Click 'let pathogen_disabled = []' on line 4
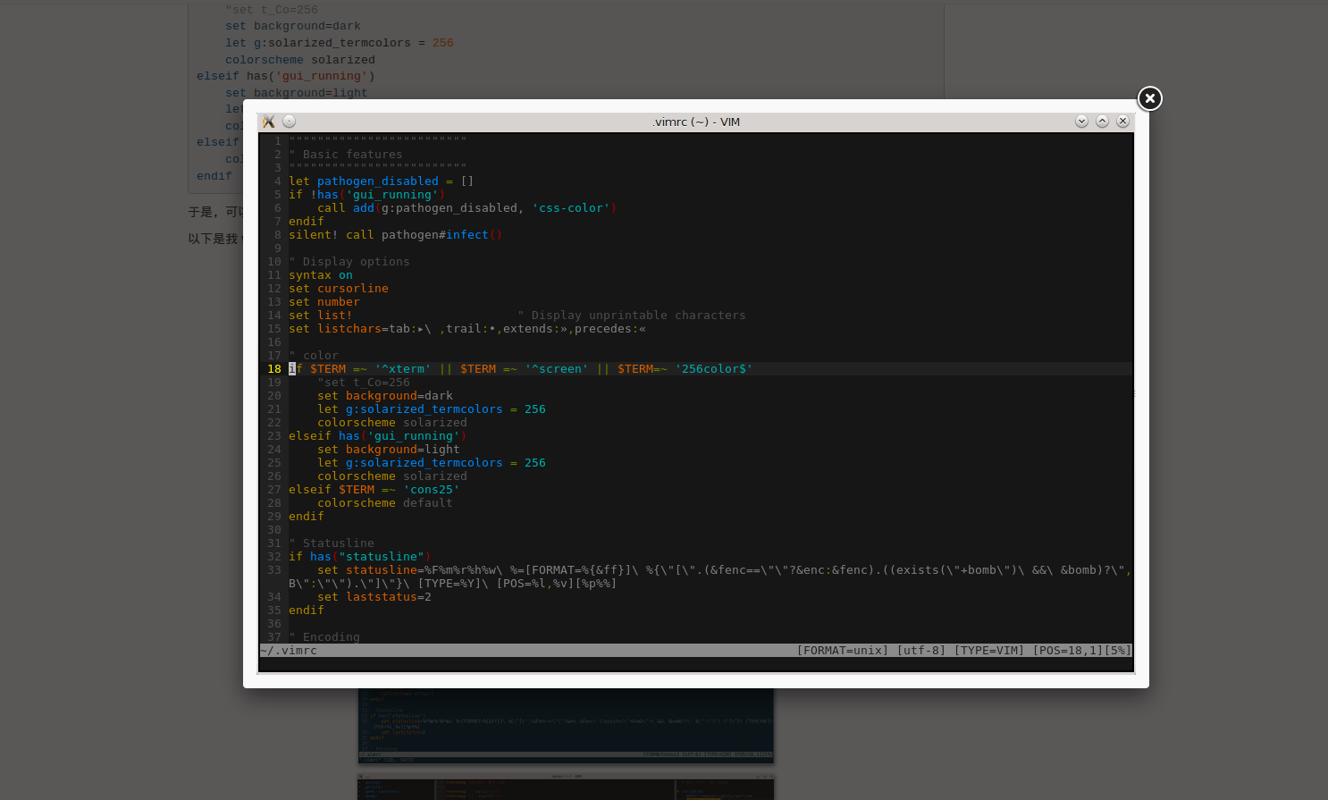The width and height of the screenshot is (1328, 800). [x=382, y=181]
